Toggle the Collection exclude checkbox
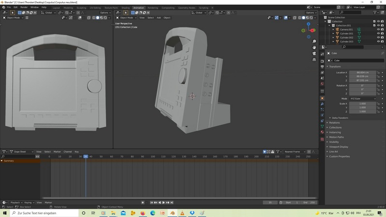The width and height of the screenshot is (386, 217). [x=374, y=21]
